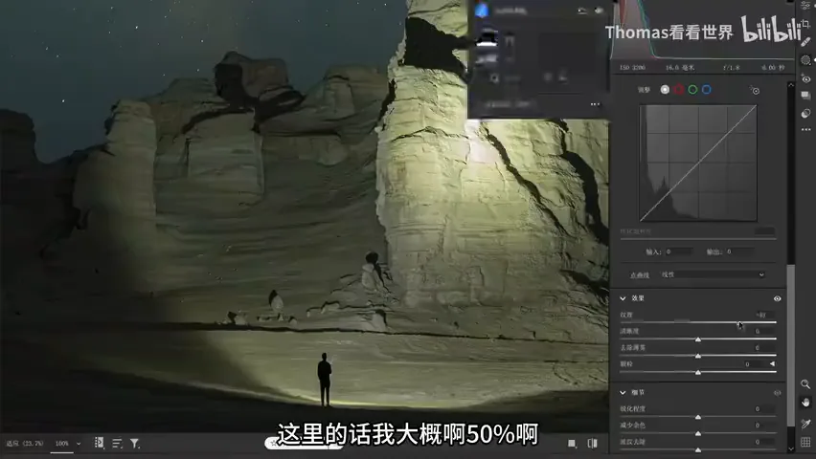The width and height of the screenshot is (816, 459).
Task: Click the sharpening (锐化程度) slider handle
Action: [x=698, y=417]
